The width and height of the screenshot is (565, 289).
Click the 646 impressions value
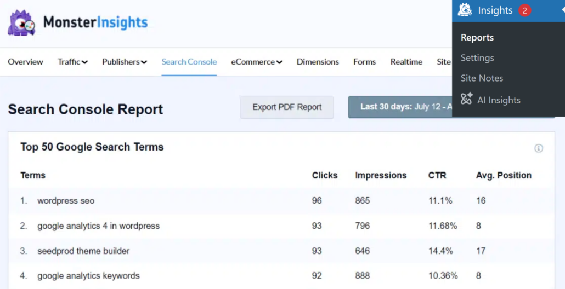[x=363, y=251]
